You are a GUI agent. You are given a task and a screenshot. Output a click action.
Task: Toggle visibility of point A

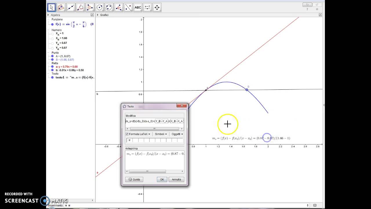pos(52,56)
